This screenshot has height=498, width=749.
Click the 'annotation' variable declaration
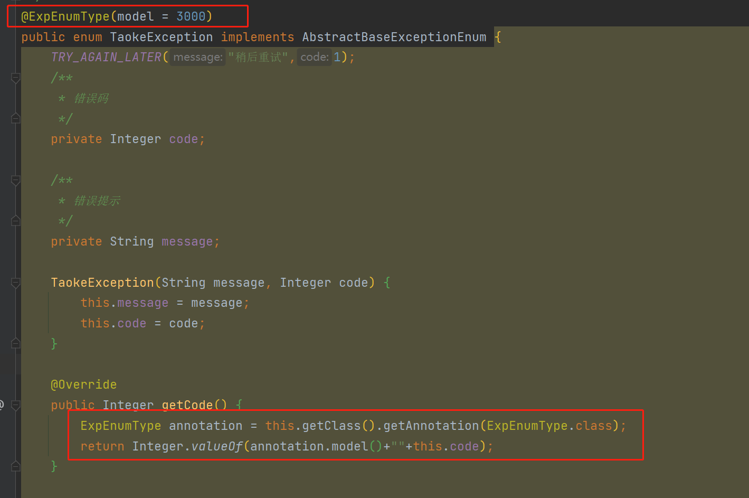[x=206, y=426]
